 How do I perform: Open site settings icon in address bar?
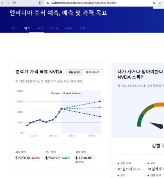click(x=48, y=3)
